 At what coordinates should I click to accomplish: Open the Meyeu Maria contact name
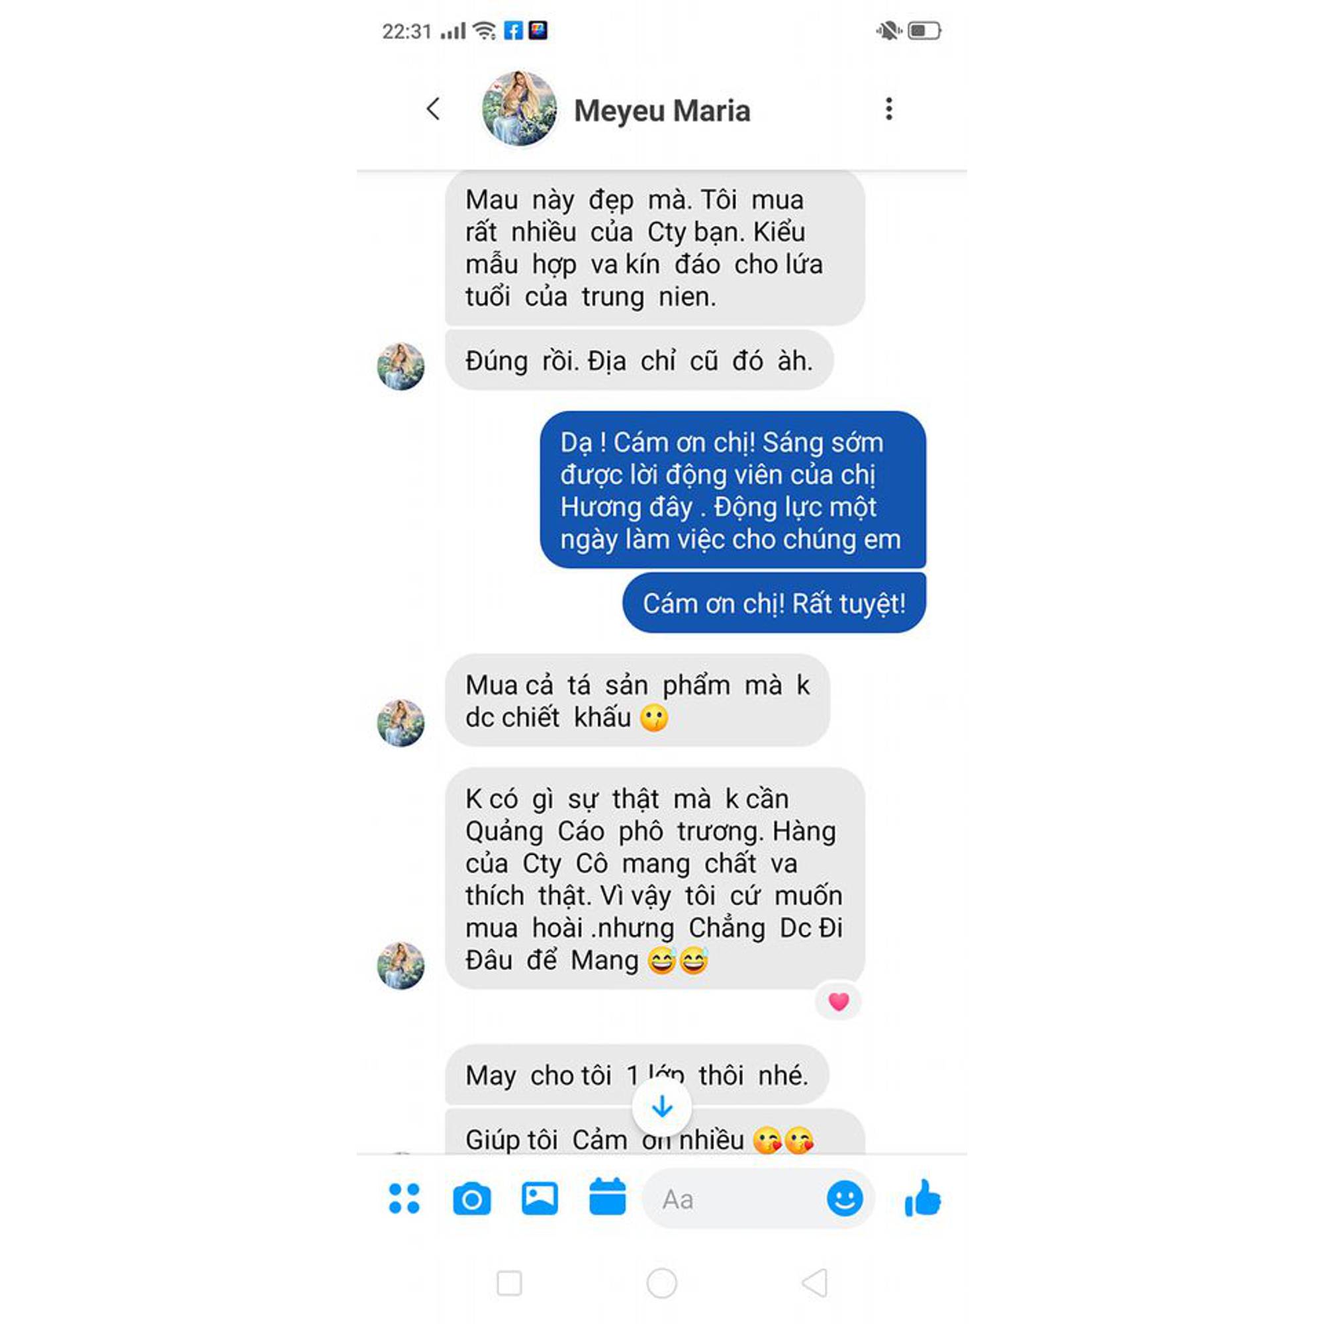662,111
